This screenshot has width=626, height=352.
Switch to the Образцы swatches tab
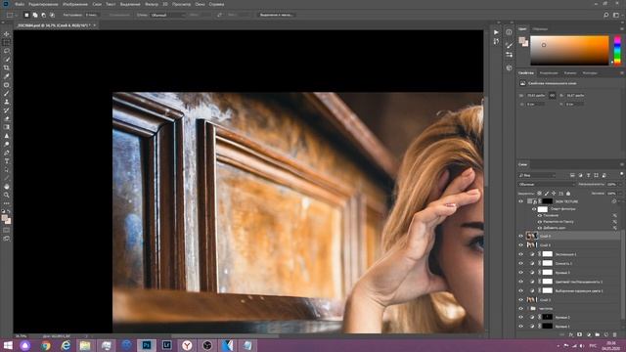[x=540, y=28]
